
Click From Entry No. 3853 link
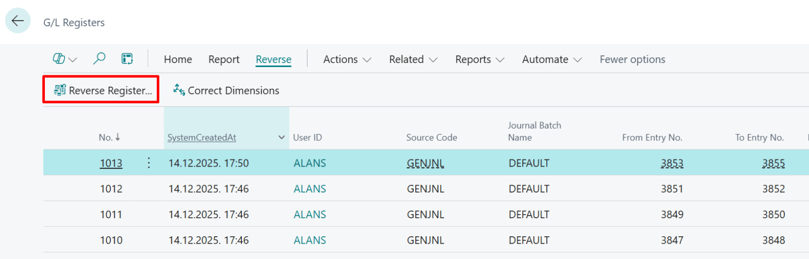point(672,164)
